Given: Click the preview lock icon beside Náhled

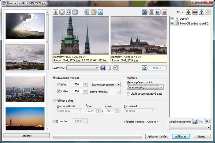Looking at the screenshot, I should click(x=144, y=68).
